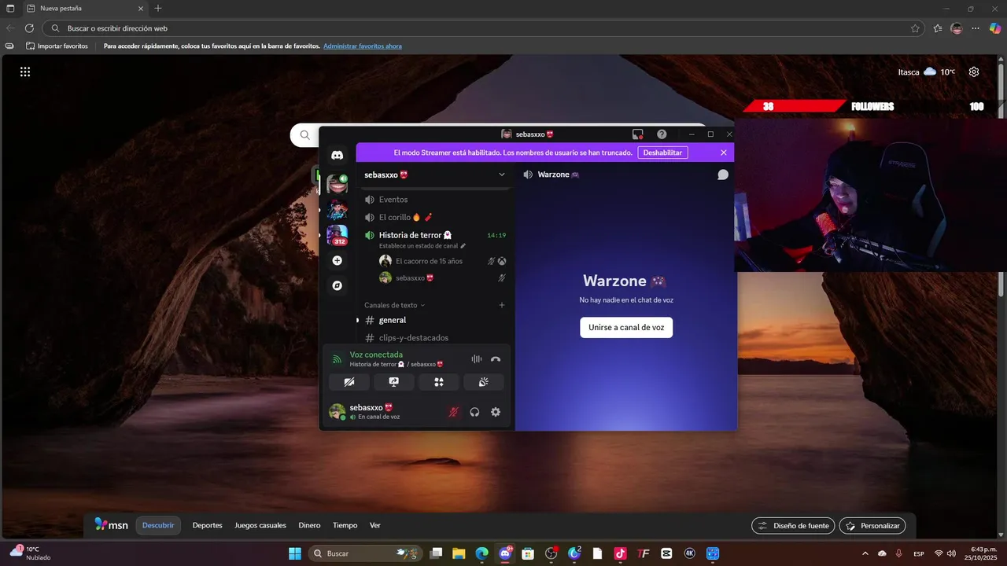Open TikTok app in the taskbar
Image resolution: width=1007 pixels, height=566 pixels.
click(x=620, y=553)
